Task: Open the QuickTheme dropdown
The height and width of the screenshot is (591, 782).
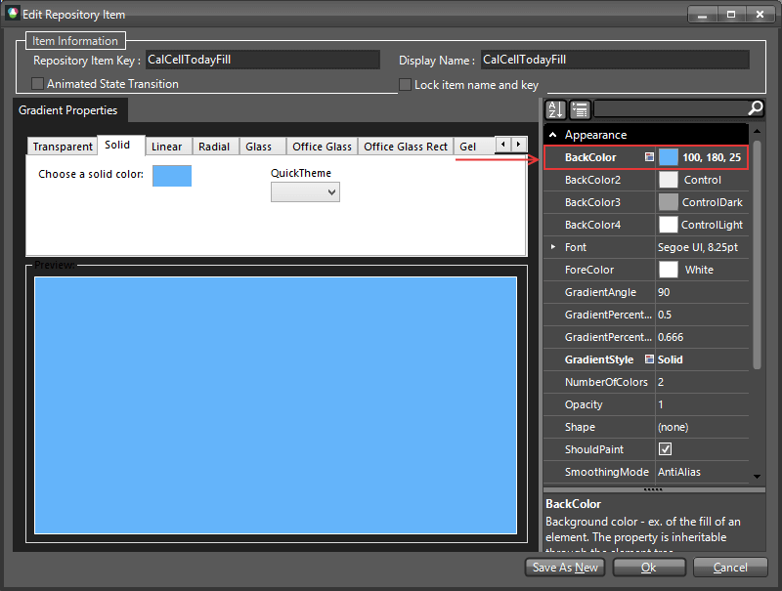Action: pyautogui.click(x=331, y=191)
